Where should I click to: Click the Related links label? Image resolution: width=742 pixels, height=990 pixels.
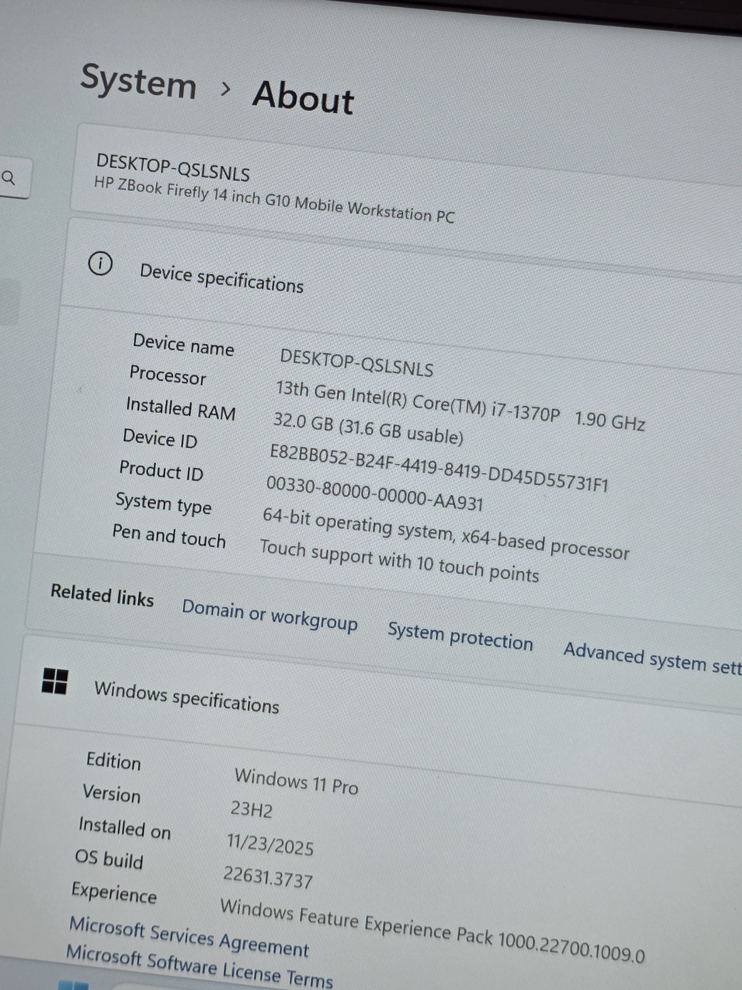point(102,595)
